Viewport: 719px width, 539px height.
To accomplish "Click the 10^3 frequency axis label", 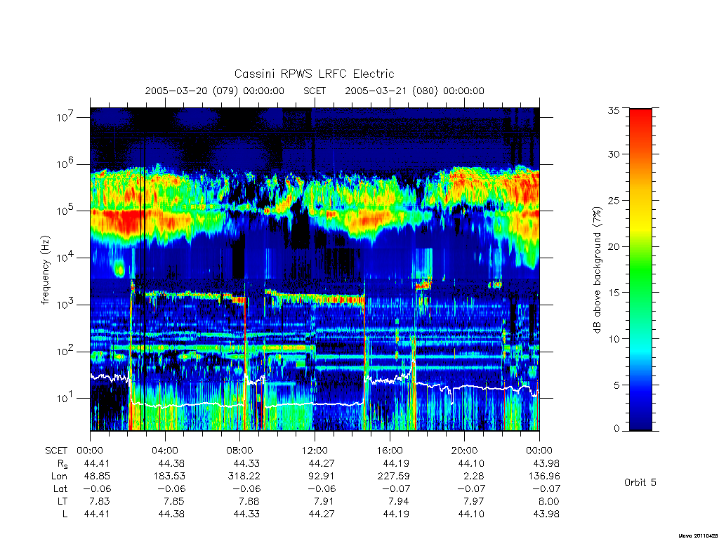I will point(65,305).
